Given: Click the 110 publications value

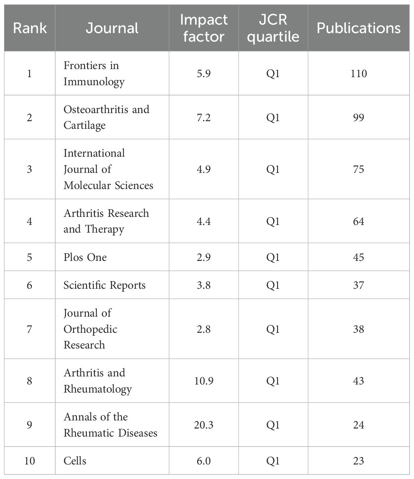Looking at the screenshot, I should (359, 74).
